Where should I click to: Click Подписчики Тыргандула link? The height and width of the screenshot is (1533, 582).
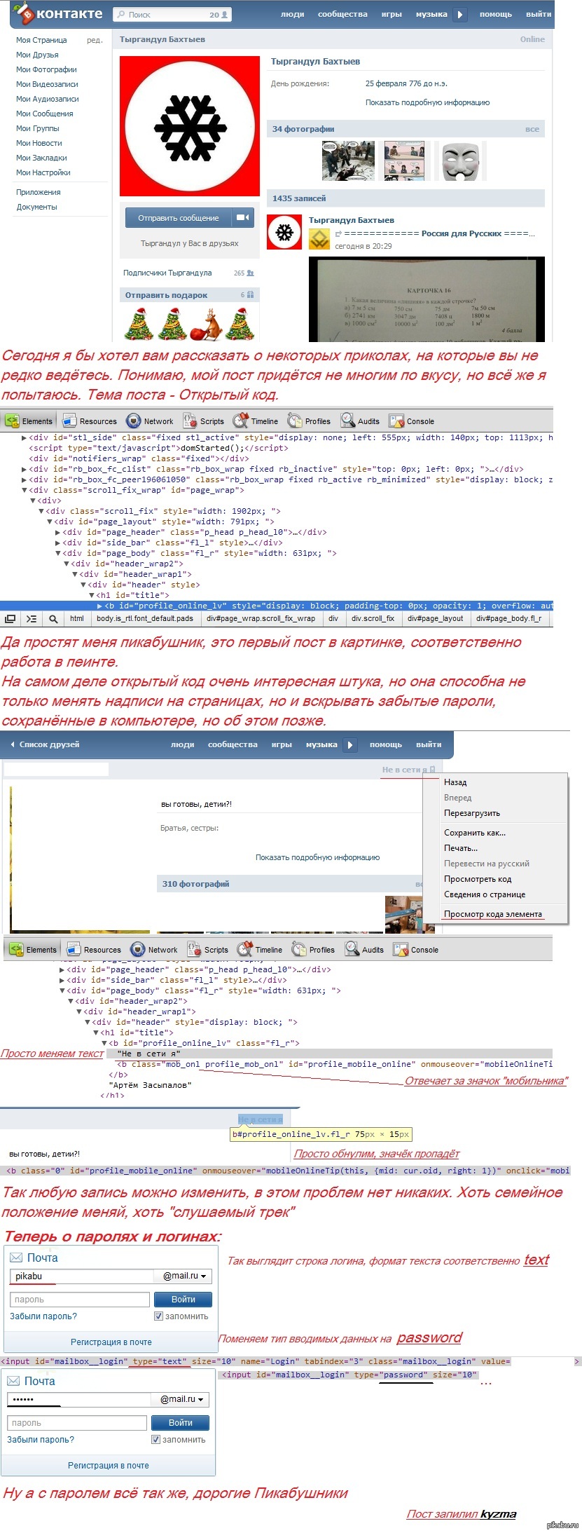[x=167, y=273]
